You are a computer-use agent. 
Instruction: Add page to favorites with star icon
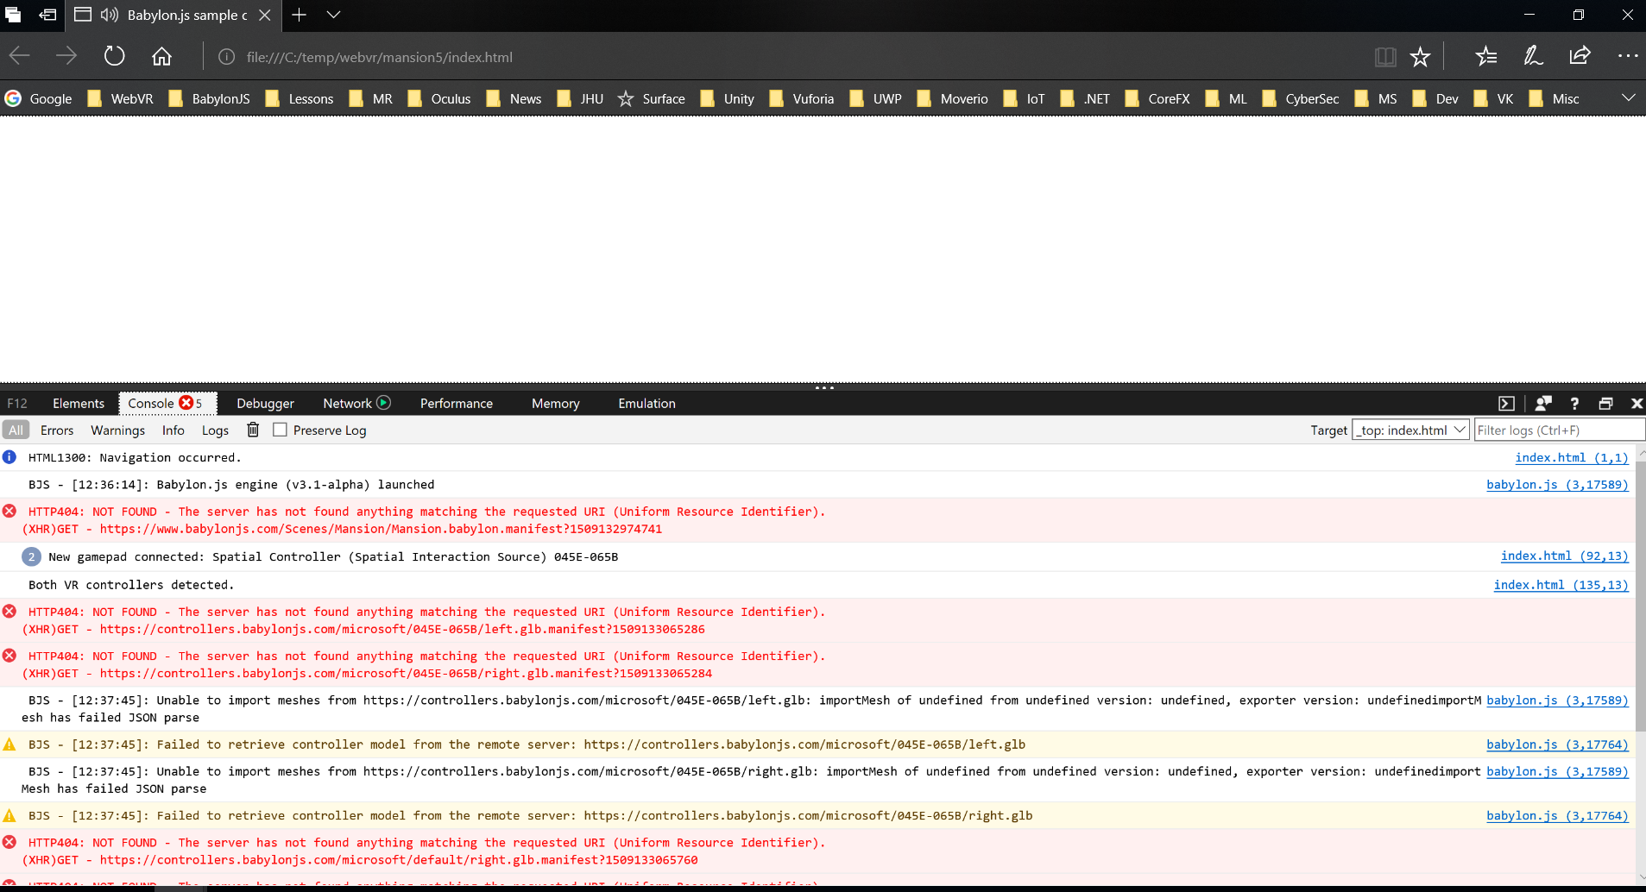(x=1420, y=57)
